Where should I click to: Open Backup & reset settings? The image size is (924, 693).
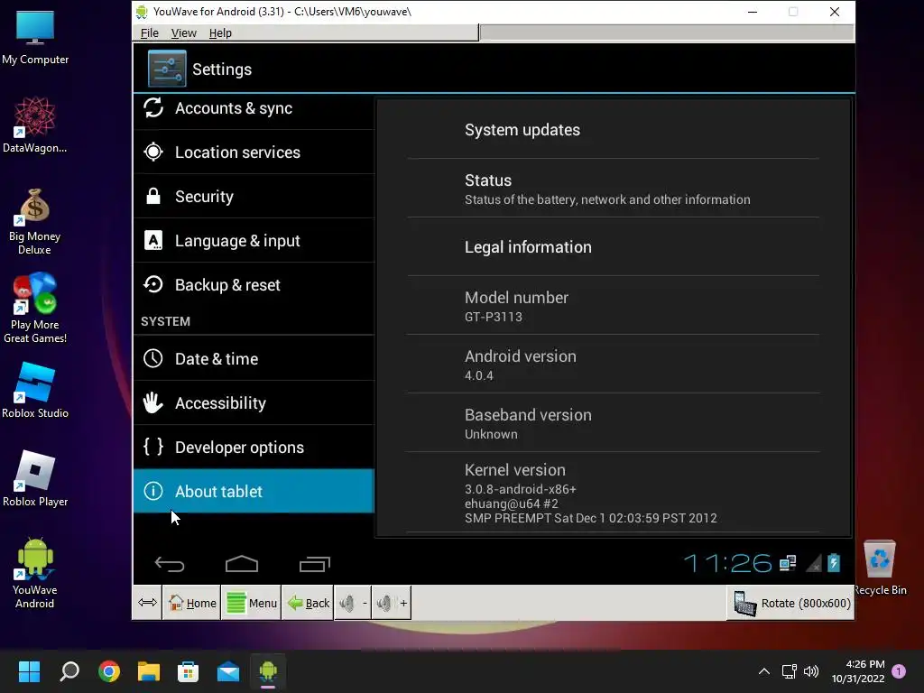254,284
